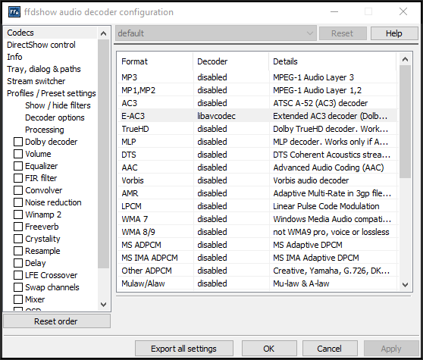Click the codec list scroll-up arrow
This screenshot has height=360, width=423.
[x=405, y=59]
